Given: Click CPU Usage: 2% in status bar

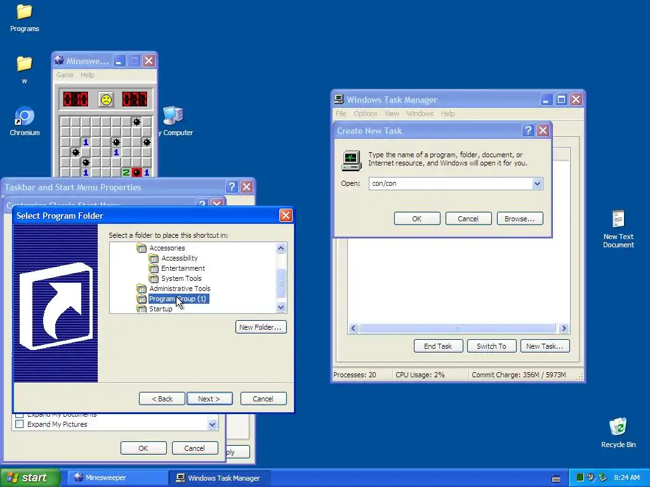Looking at the screenshot, I should coord(420,375).
